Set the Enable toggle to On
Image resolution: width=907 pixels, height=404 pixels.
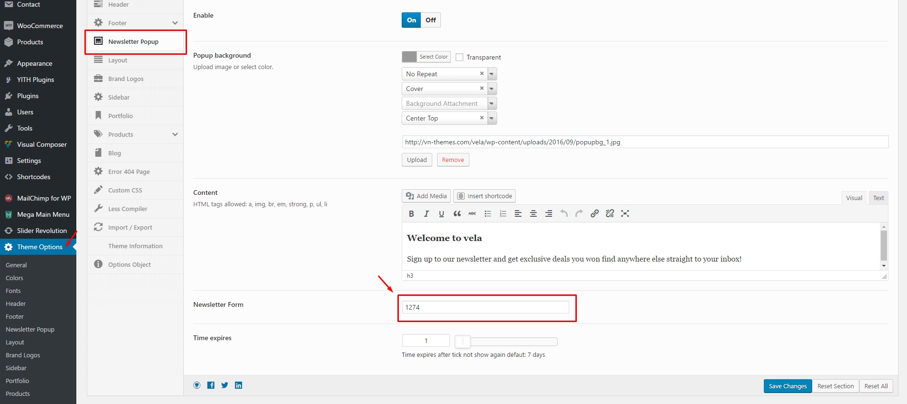[411, 20]
